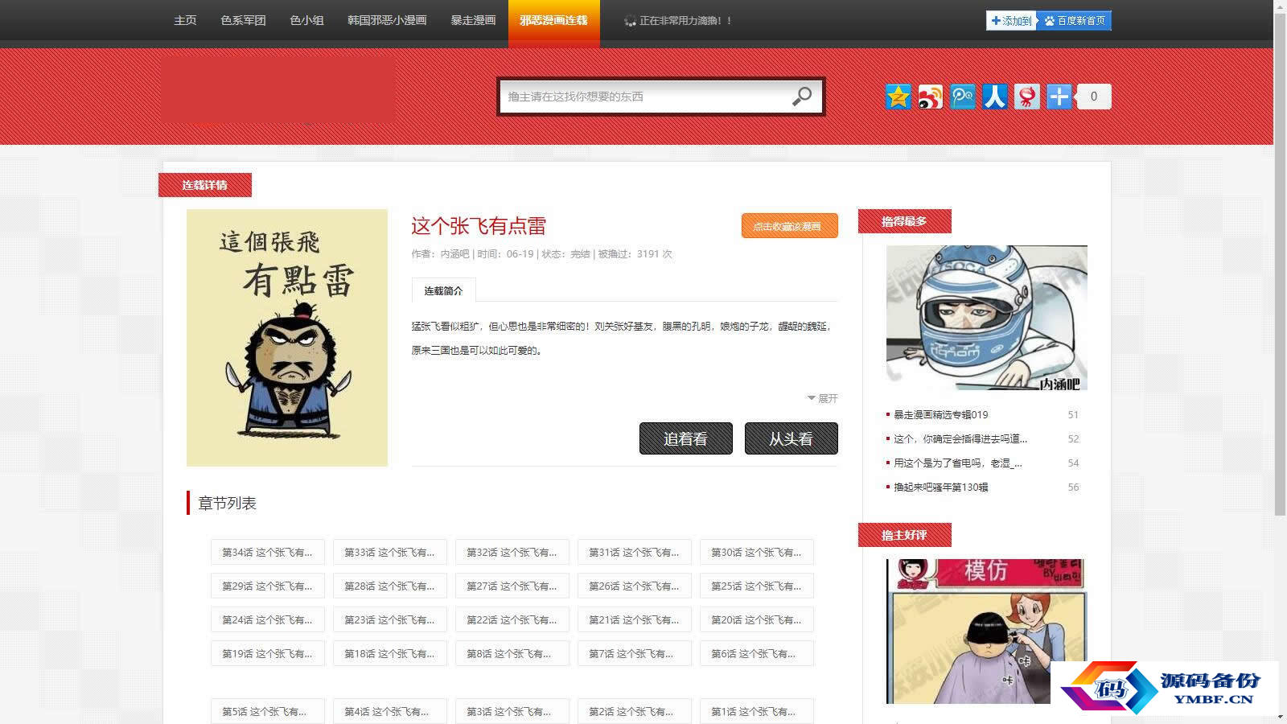Open chapter 第18话

390,653
